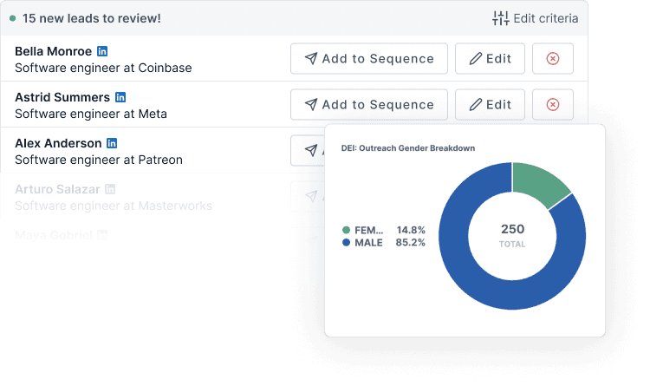Screen dimensions: 650x386
Task: Select the Alex Anderson lead name
Action: pos(58,143)
